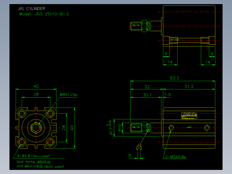Select the 2-M5X0.8p port callout

coord(175,157)
